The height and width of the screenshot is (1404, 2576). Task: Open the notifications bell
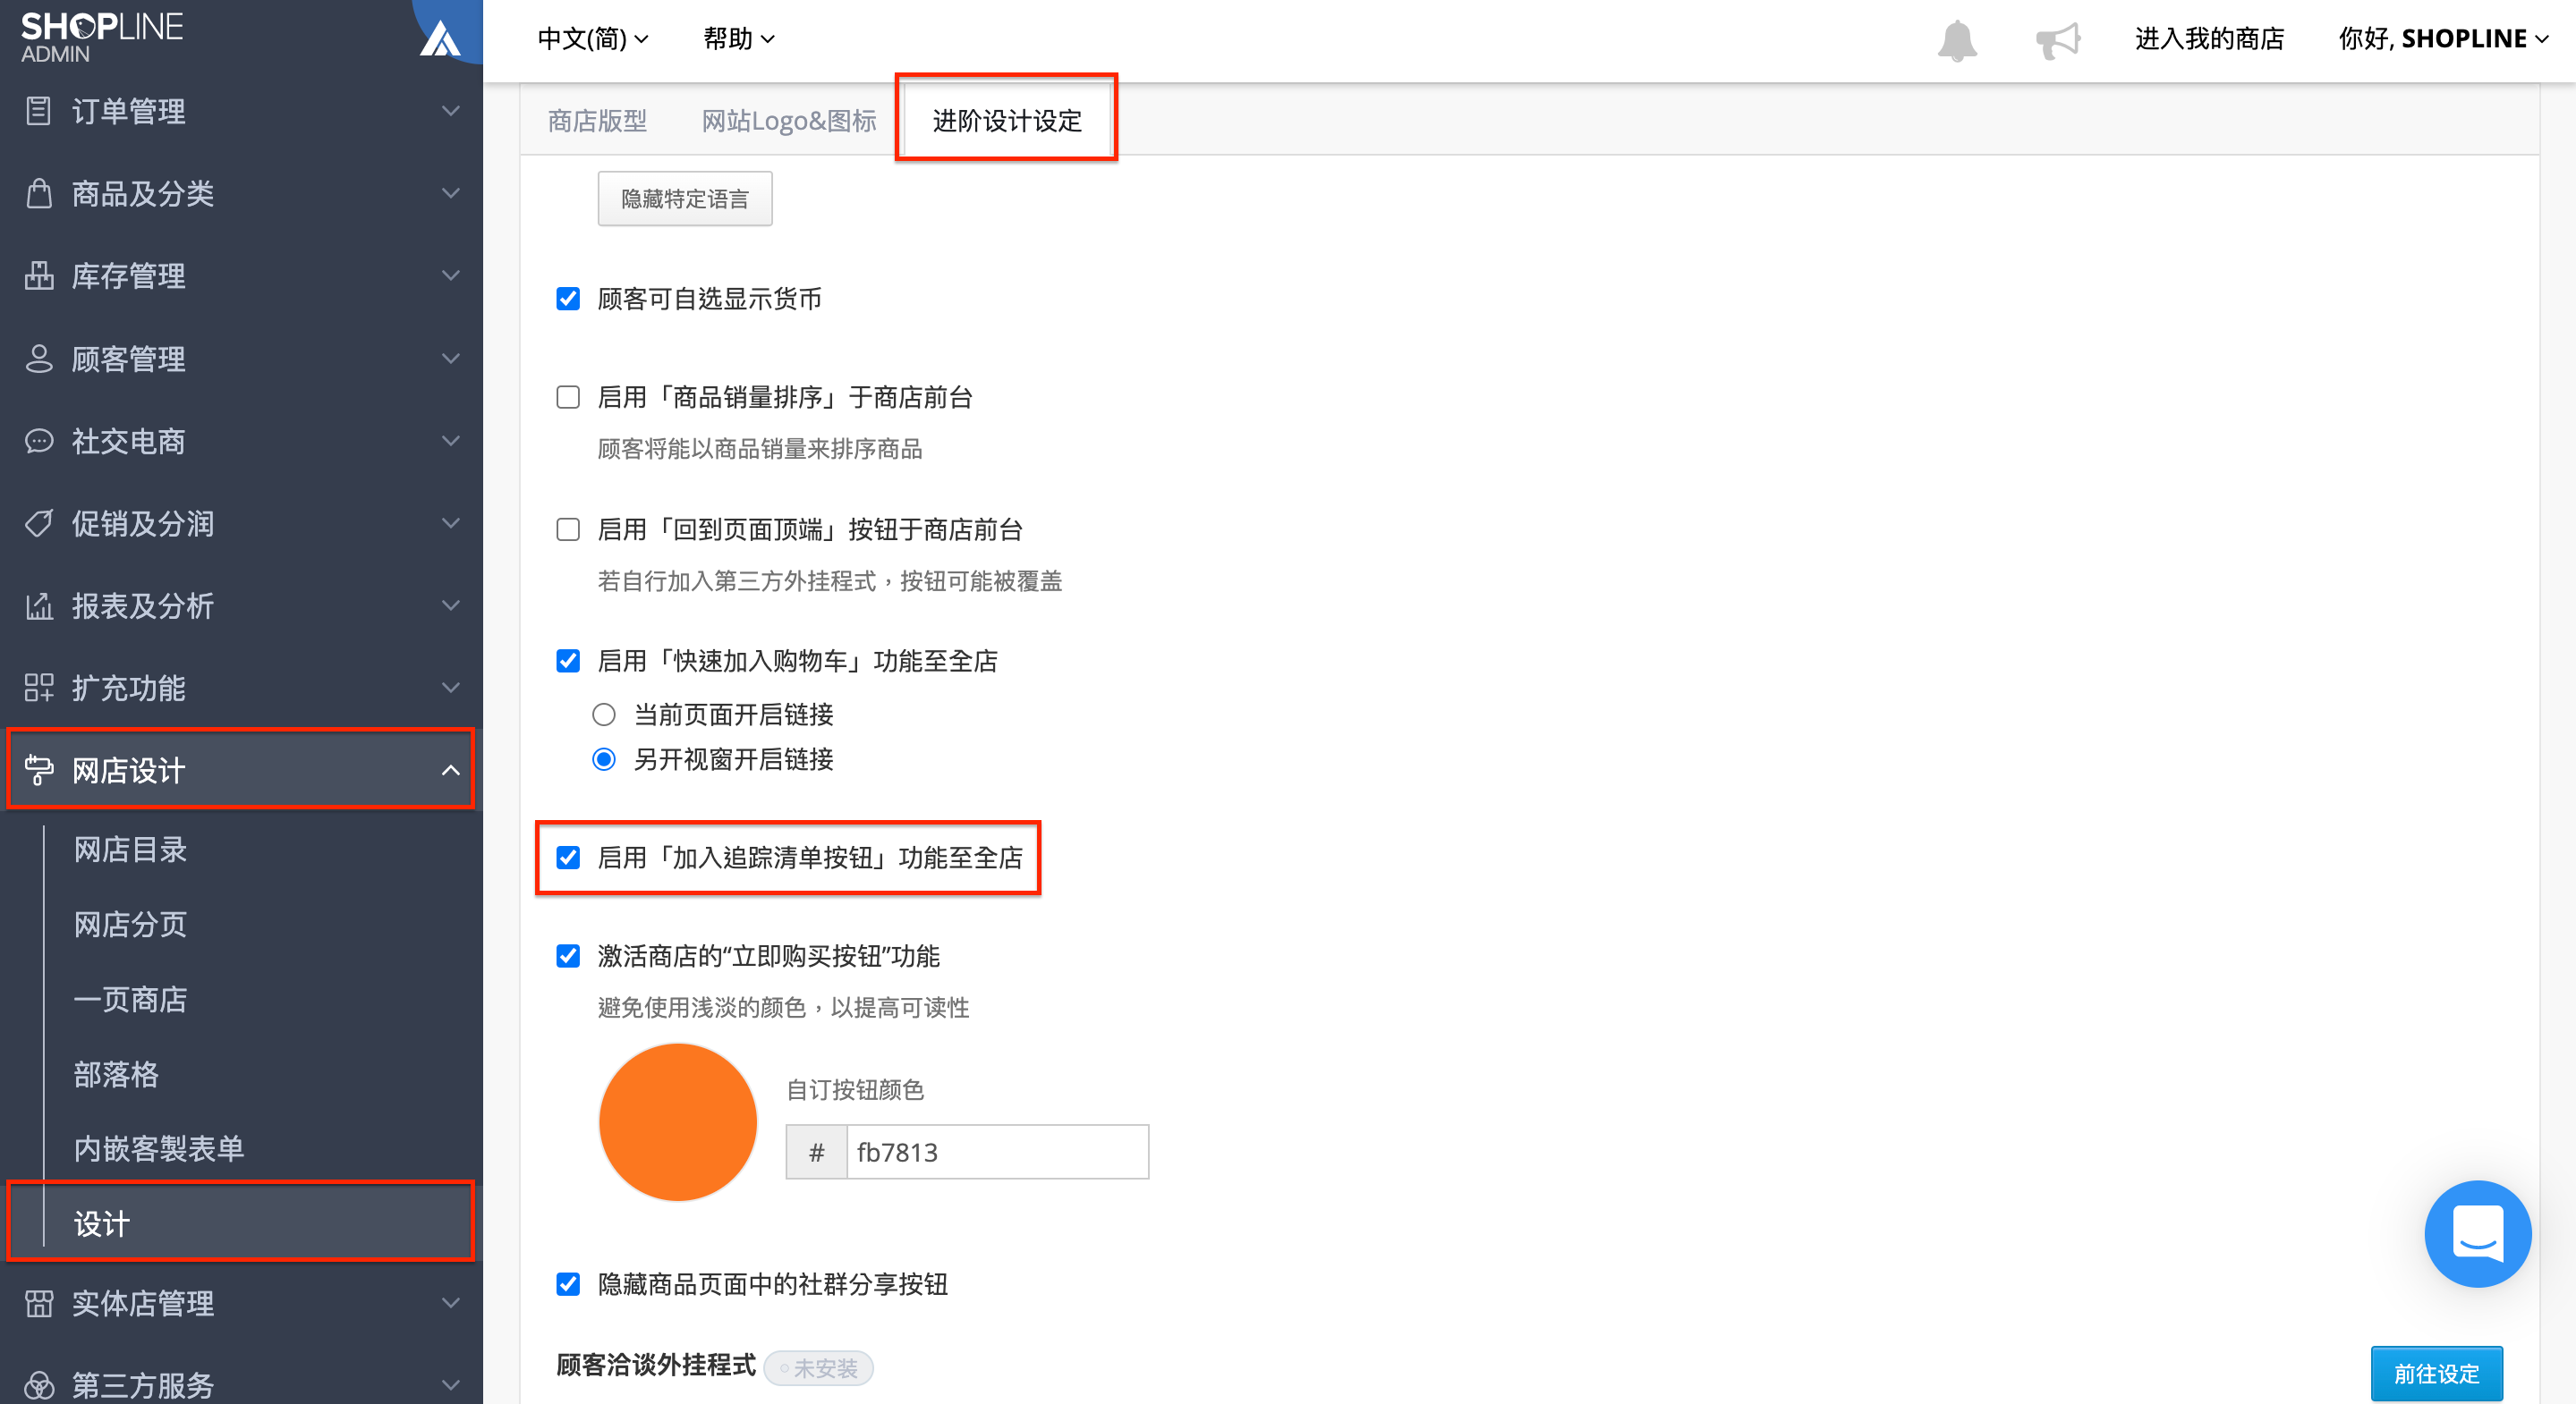(1957, 40)
